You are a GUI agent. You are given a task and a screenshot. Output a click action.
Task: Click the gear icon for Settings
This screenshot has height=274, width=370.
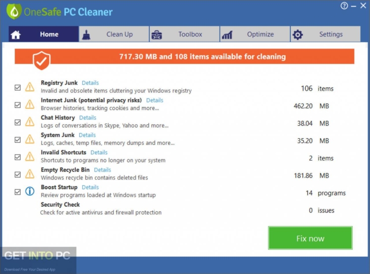click(297, 35)
